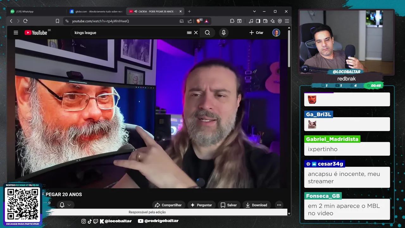Clear the YouTube search text with X
This screenshot has width=405, height=228.
pos(196,33)
